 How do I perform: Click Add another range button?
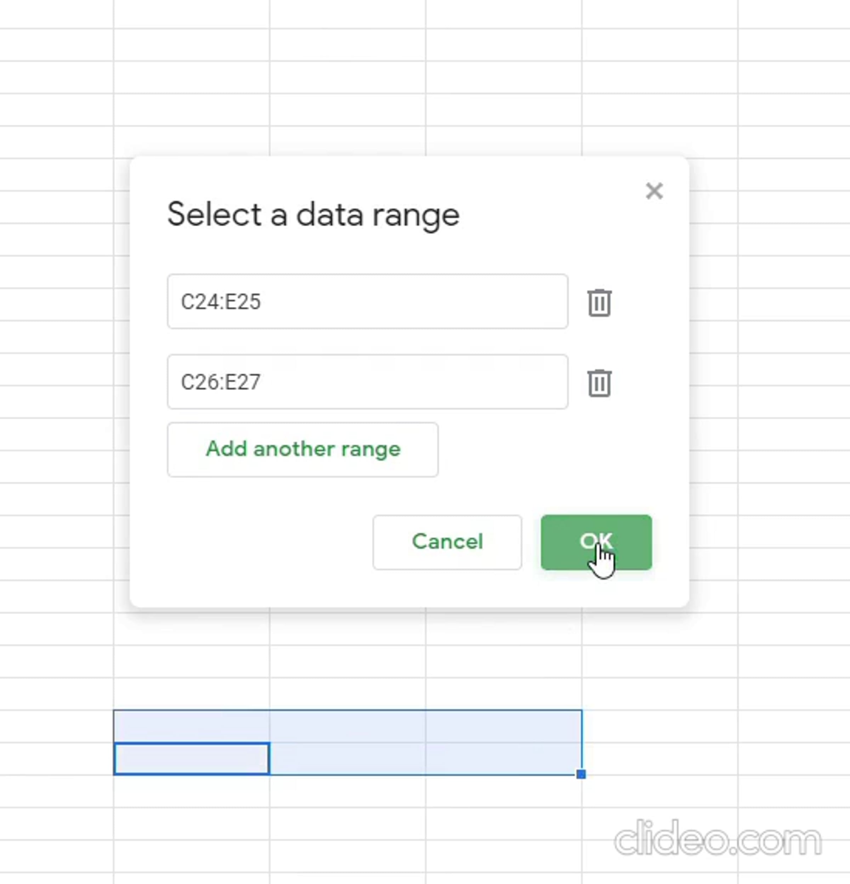pyautogui.click(x=302, y=450)
